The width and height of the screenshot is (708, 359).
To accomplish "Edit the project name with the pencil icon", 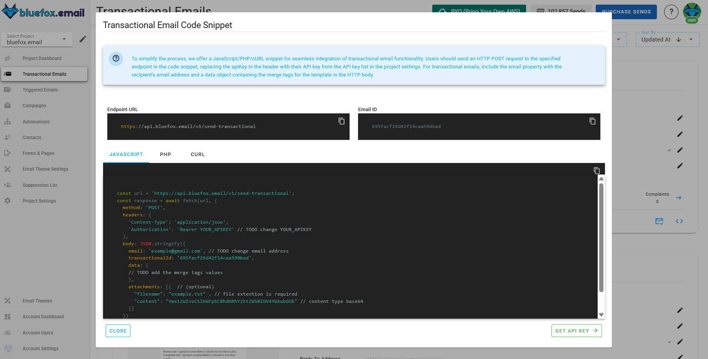I will [x=82, y=39].
